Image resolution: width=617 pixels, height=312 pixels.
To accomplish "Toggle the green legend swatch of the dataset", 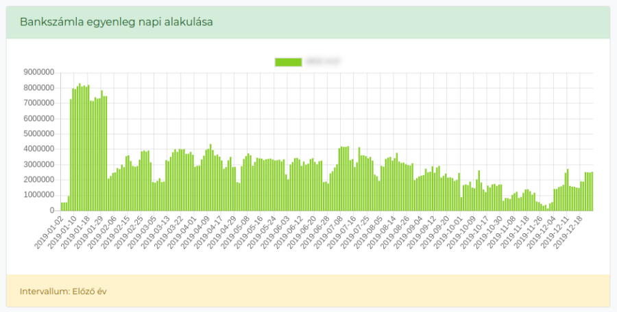I will (289, 62).
